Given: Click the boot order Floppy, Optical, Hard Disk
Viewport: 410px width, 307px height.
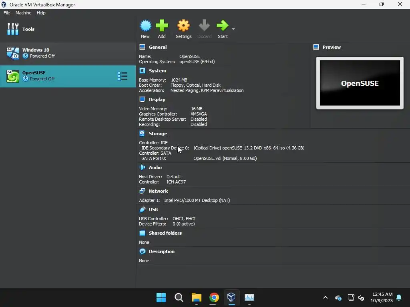Looking at the screenshot, I should pyautogui.click(x=195, y=85).
